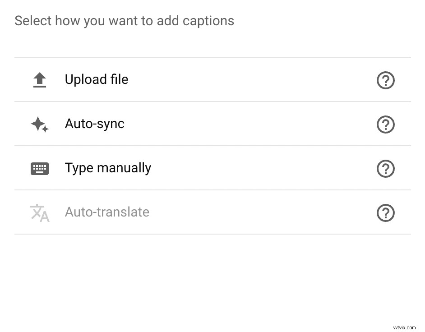The width and height of the screenshot is (425, 332).
Task: Open help for Auto-sync option
Action: (x=386, y=124)
